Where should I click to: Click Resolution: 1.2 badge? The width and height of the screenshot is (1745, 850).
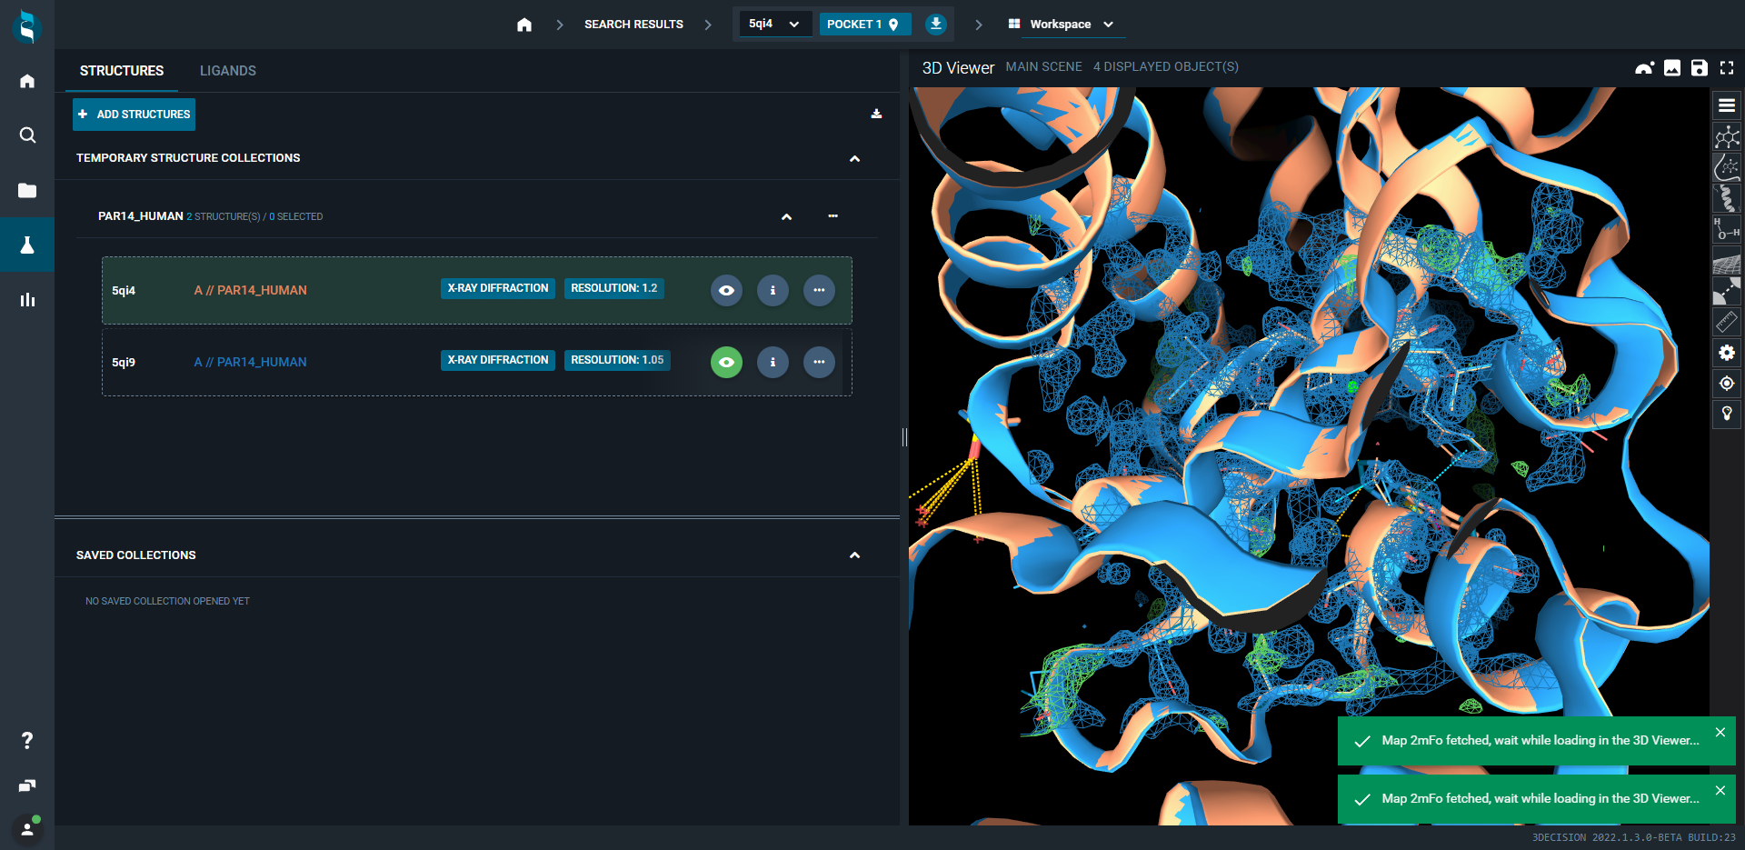614,288
